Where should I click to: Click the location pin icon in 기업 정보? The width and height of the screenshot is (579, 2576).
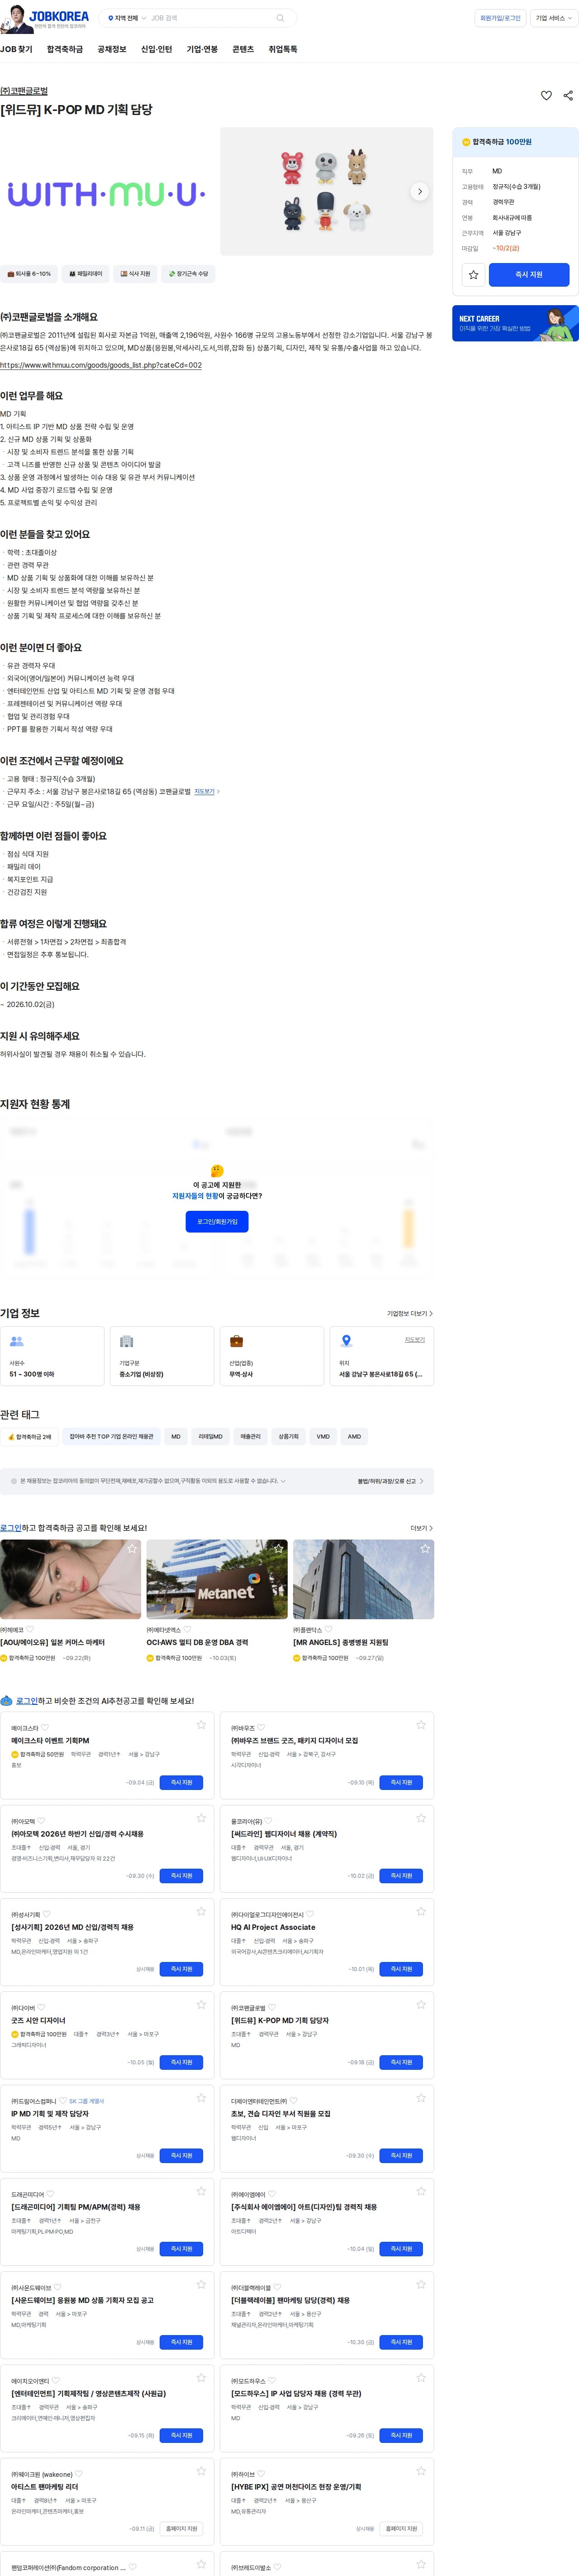coord(346,1342)
